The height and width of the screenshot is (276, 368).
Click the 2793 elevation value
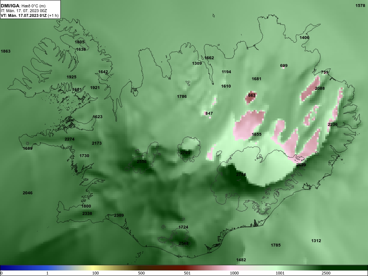(x=185, y=153)
